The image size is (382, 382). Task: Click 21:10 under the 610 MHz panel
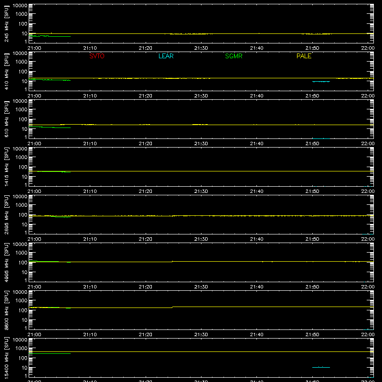coord(90,144)
